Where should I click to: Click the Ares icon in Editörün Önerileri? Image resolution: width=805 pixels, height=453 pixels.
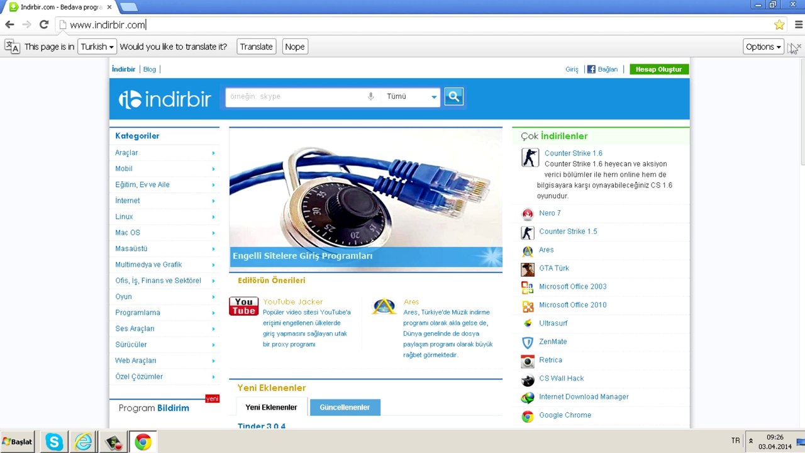click(x=384, y=306)
